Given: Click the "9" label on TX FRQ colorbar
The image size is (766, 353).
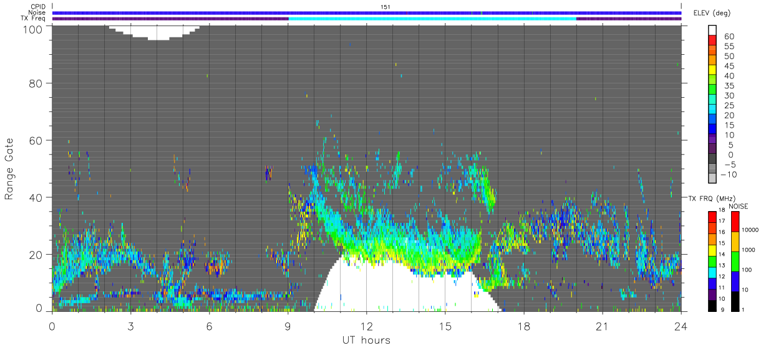Looking at the screenshot, I should coord(721,309).
